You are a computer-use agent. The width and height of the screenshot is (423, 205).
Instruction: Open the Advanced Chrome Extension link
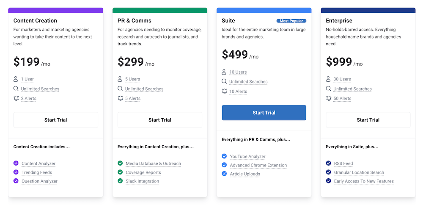tap(258, 165)
